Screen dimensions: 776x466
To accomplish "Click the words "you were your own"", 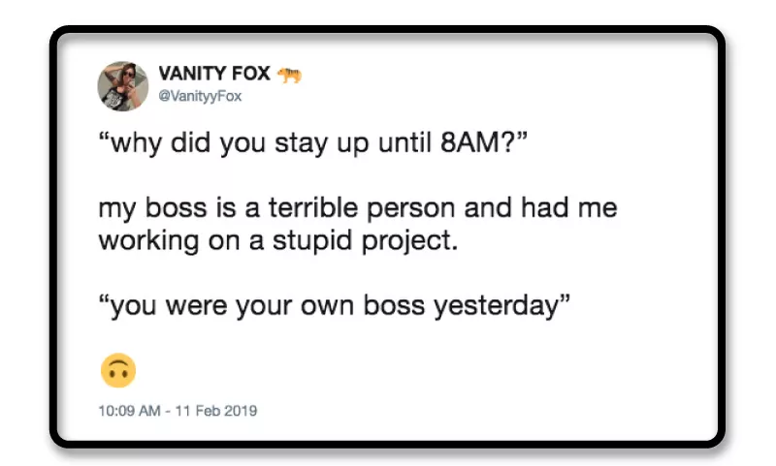I will pos(239,306).
